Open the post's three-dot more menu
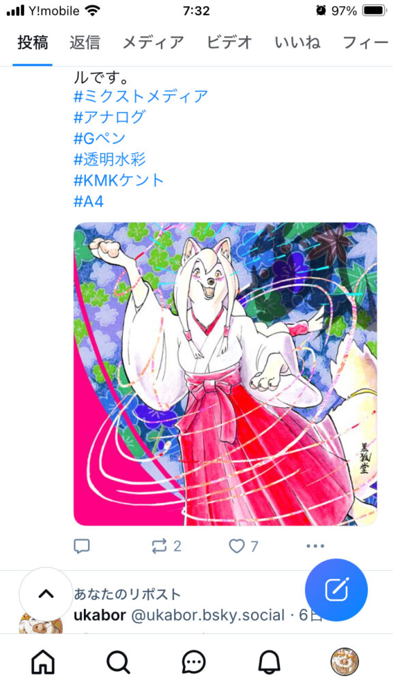Viewport: 393px width, 699px height. [315, 546]
